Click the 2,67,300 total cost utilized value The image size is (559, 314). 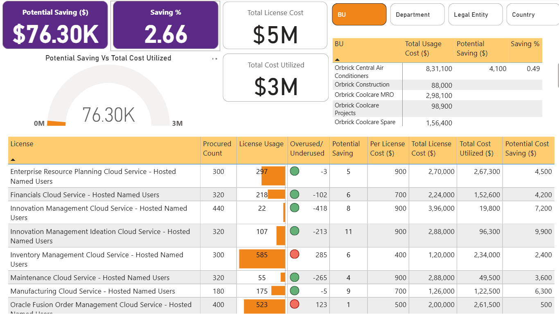[487, 171]
